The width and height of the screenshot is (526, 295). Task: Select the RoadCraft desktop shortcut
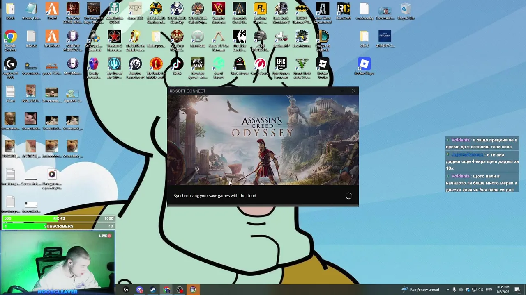[x=344, y=11]
